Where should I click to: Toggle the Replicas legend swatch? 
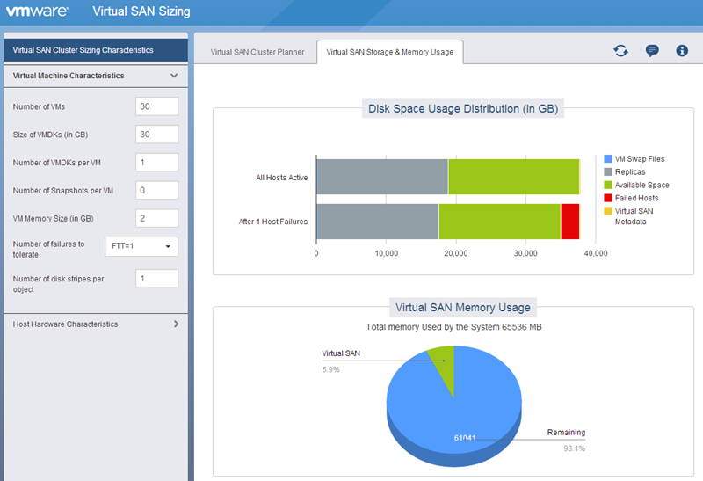point(608,171)
